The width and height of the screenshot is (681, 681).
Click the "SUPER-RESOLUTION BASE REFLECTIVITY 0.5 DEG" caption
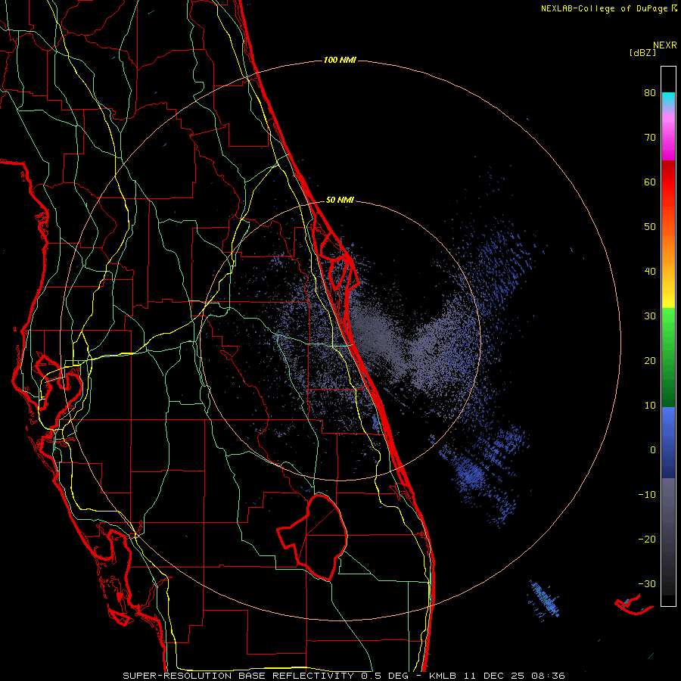(266, 676)
